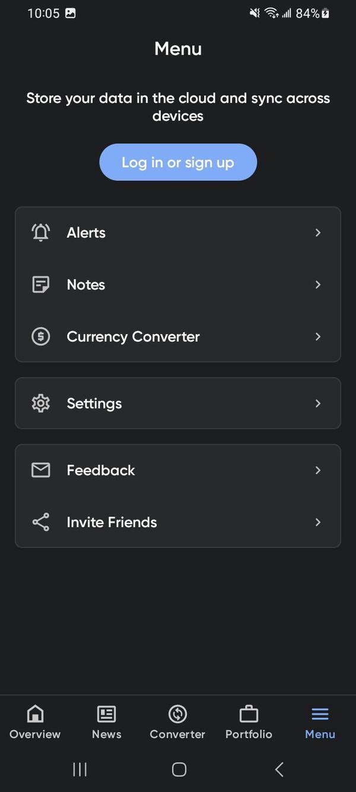Tap the Converter icon in bottom navigation

[x=177, y=714]
